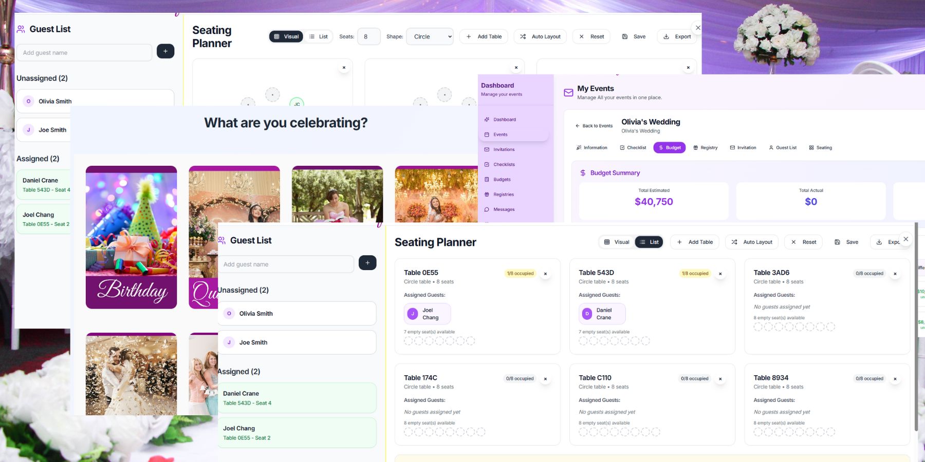Open the Checklist tab in Olivia's Wedding
Image resolution: width=925 pixels, height=462 pixels.
coord(633,148)
